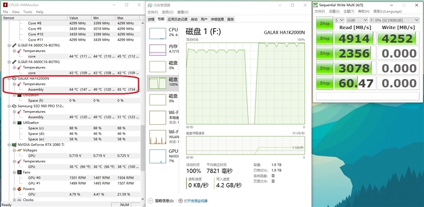424x207 pixels.
Task: Collapse the NVIDIA GeForce RTX 2080 Ti node
Action: (x=9, y=145)
